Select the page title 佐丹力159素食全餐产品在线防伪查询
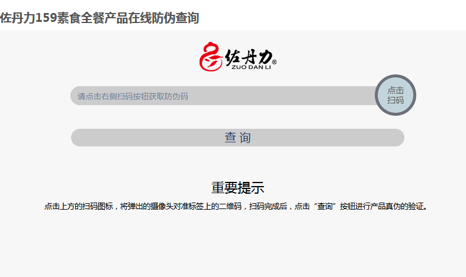Screen dimensions: 466x277 pos(99,18)
